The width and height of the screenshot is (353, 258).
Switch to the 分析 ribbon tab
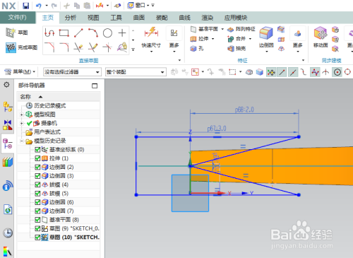tap(71, 18)
